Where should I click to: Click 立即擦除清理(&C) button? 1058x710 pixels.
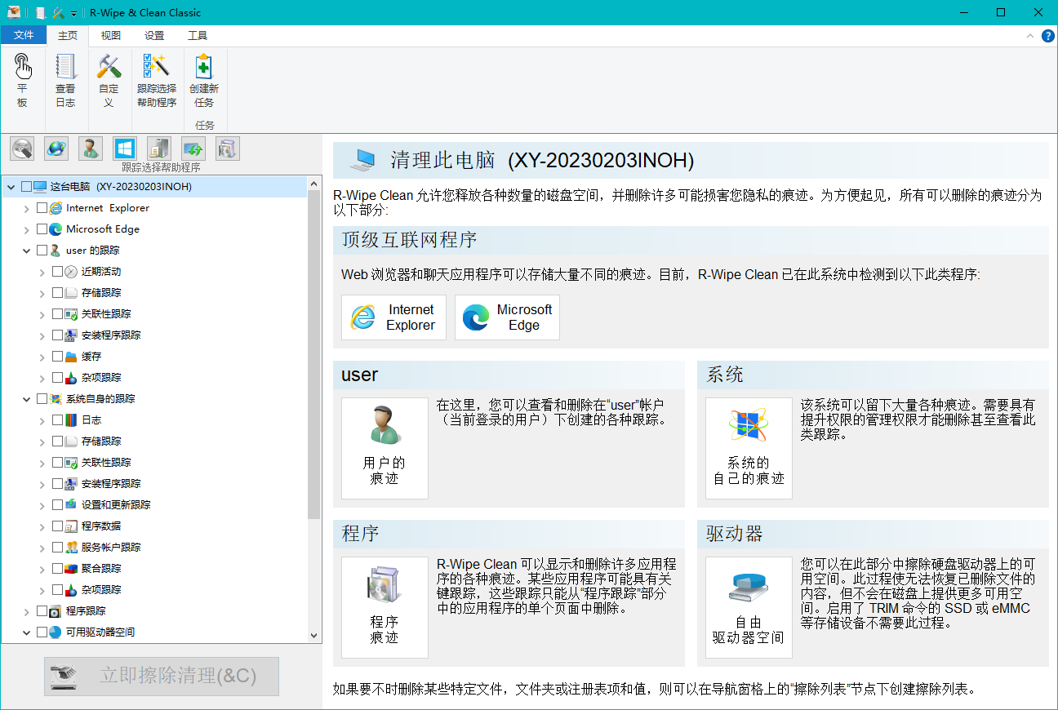coord(162,676)
